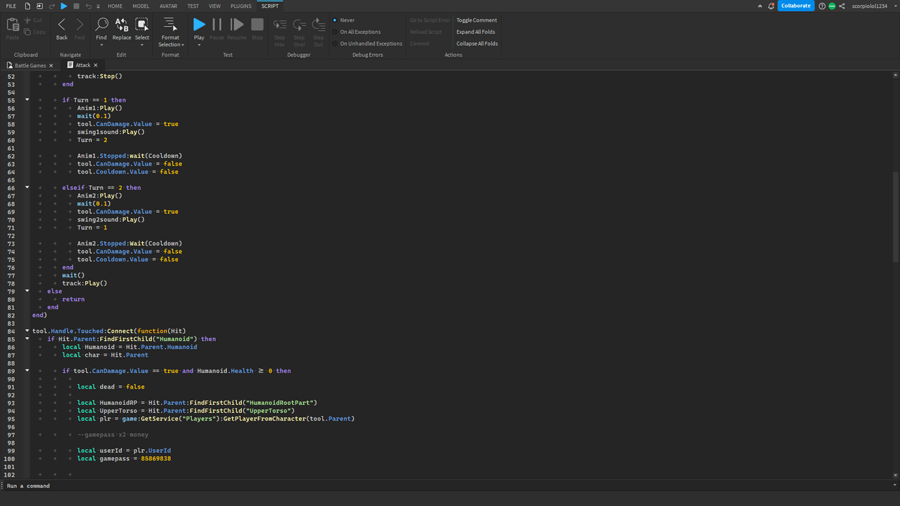Click the undo arrow in quick access bar
The width and height of the screenshot is (900, 506).
[89, 6]
